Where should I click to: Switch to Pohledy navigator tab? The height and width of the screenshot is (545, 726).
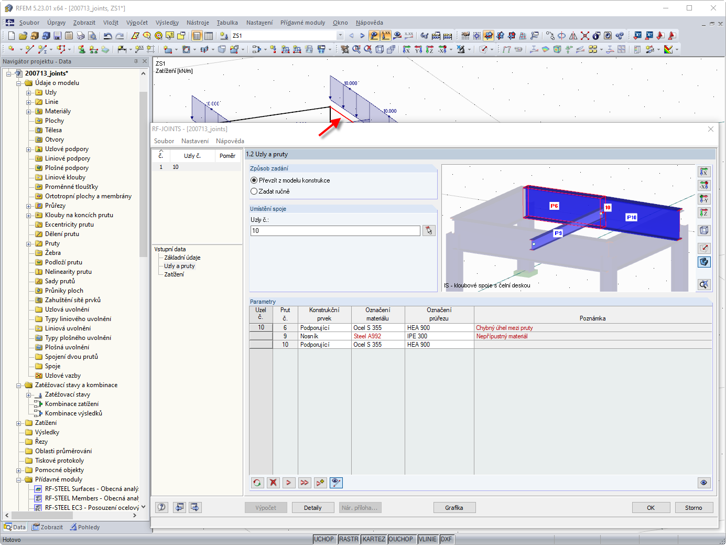[85, 527]
